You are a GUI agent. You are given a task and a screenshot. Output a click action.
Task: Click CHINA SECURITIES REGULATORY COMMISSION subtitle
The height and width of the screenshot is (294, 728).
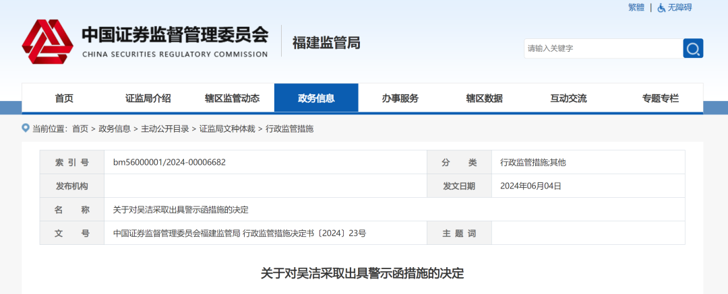[x=175, y=54]
